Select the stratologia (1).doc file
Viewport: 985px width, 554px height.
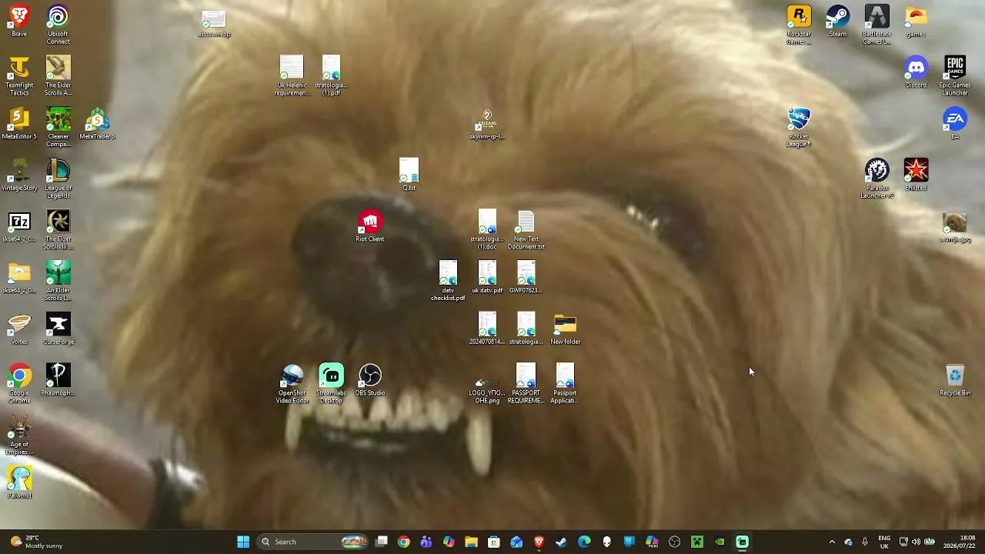click(x=487, y=230)
